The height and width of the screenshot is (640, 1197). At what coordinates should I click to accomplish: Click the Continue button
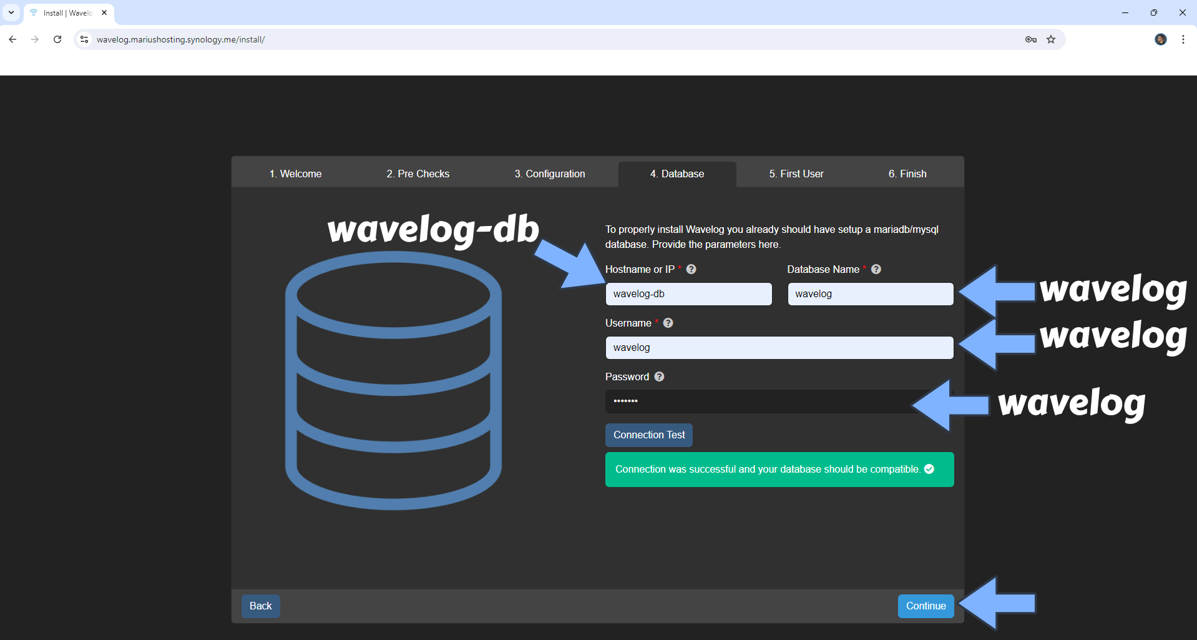pyautogui.click(x=926, y=606)
